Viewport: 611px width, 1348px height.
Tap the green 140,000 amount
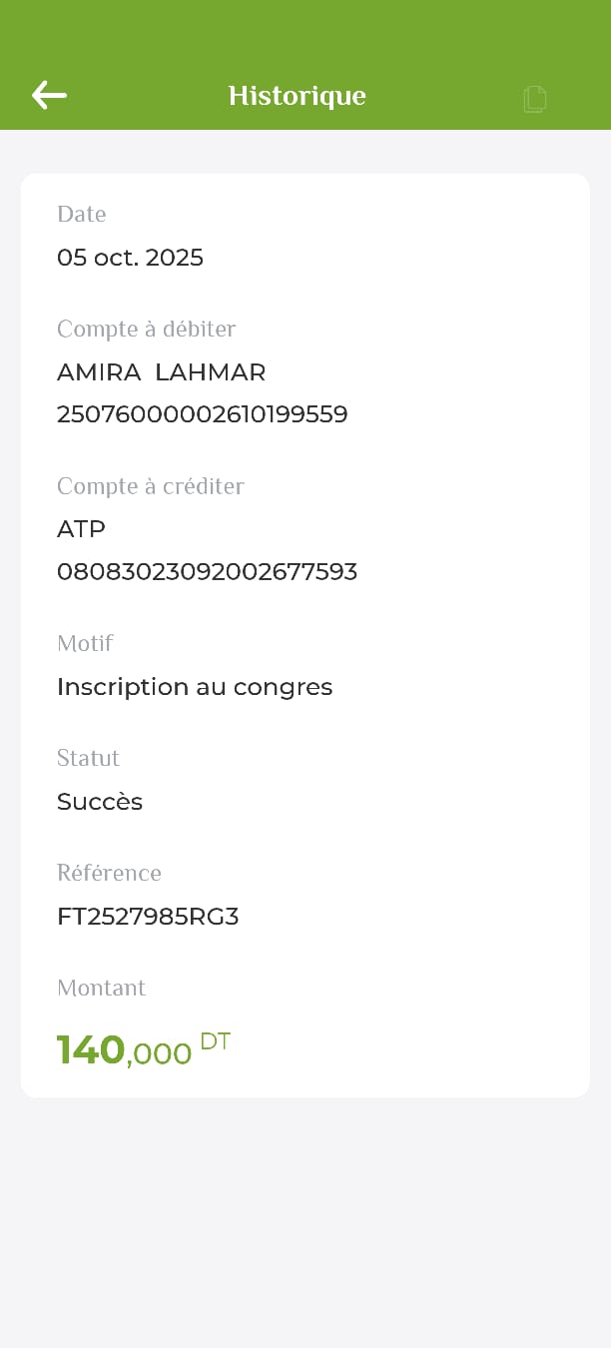[124, 1050]
